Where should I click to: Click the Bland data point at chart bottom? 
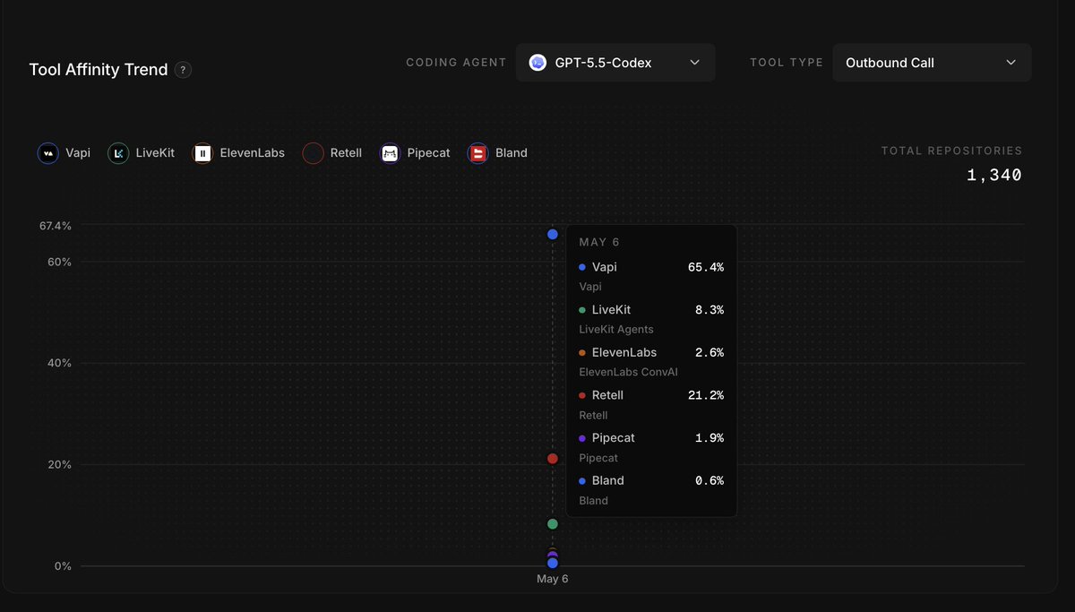(553, 563)
